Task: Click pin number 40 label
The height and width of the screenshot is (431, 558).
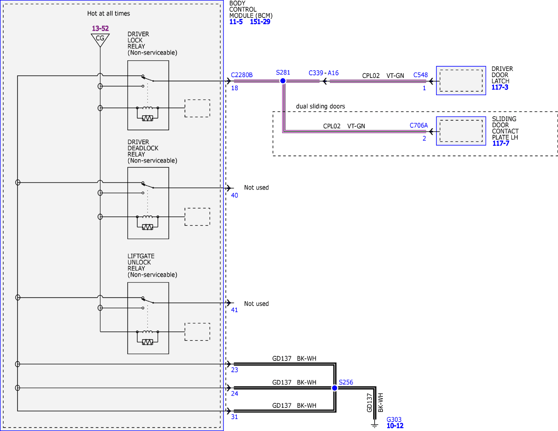Action: (x=234, y=195)
